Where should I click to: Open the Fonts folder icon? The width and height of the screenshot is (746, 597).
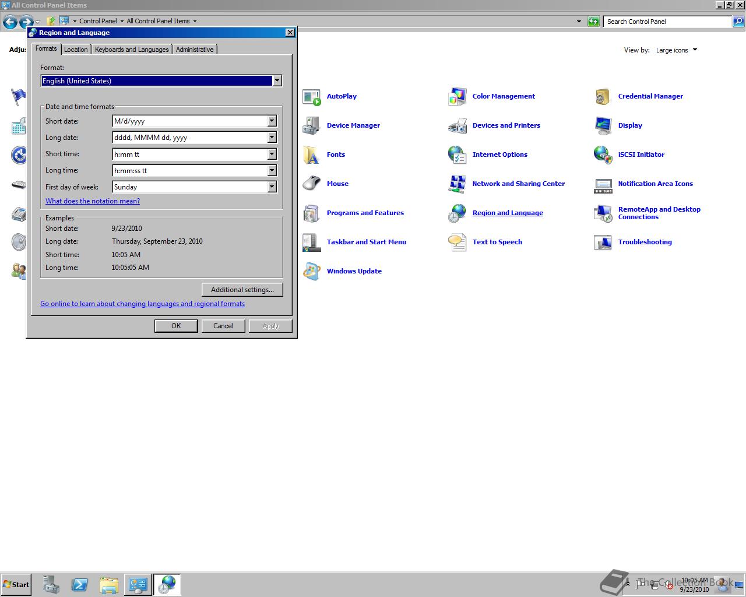click(312, 155)
